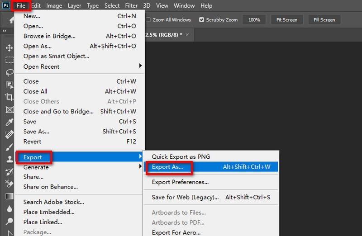Select the Clone Stamp tool
Screen dimensions: 362x236
[x=9, y=159]
